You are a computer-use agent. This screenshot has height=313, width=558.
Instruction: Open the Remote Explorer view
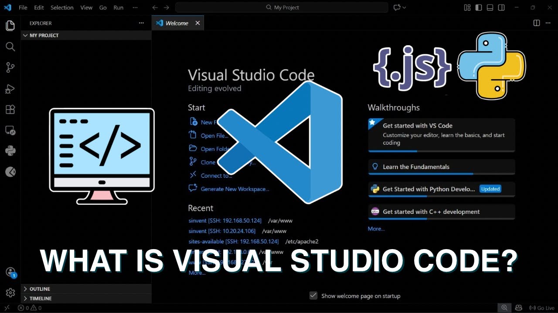tap(10, 130)
